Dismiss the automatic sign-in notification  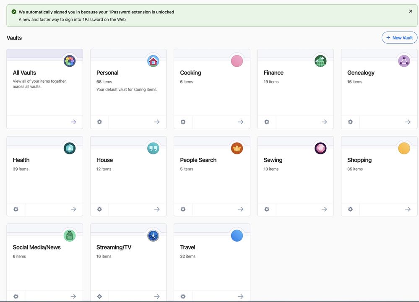(411, 11)
